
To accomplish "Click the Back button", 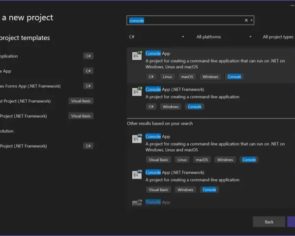I will (x=269, y=222).
